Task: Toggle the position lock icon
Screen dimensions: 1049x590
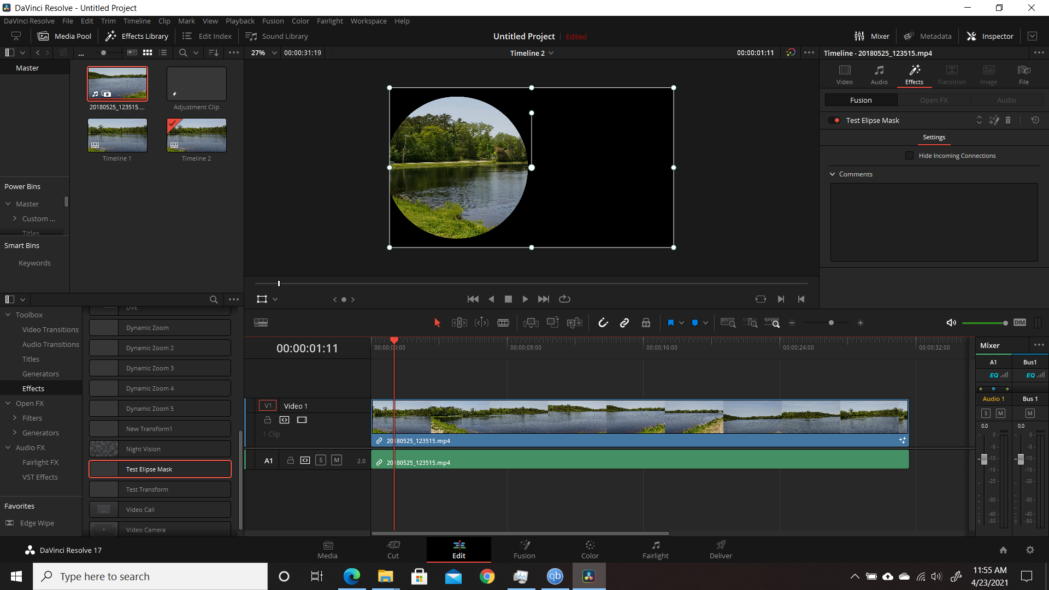Action: pos(646,323)
